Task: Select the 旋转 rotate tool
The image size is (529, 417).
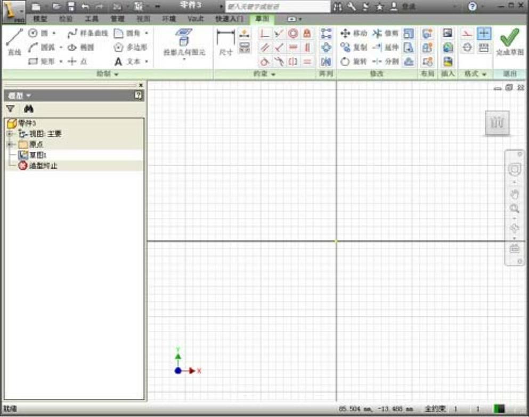Action: (353, 61)
